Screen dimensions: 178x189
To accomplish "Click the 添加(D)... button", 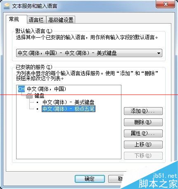I will pos(143,111).
